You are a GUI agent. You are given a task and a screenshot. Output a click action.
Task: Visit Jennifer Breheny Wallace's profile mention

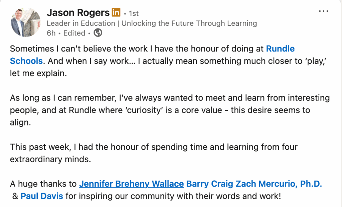[131, 184]
